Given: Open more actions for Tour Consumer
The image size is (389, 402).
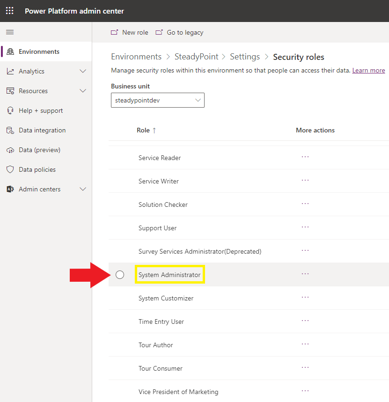Looking at the screenshot, I should 305,367.
